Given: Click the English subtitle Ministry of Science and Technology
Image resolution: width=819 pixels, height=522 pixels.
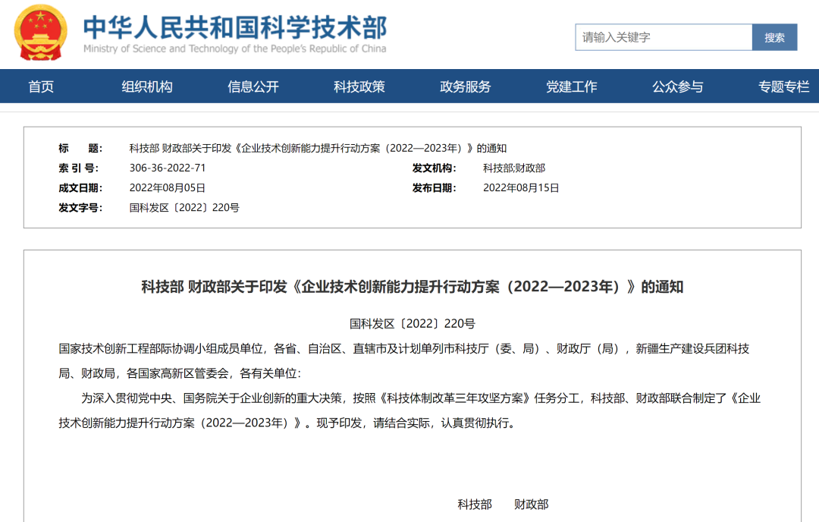Looking at the screenshot, I should tap(234, 49).
